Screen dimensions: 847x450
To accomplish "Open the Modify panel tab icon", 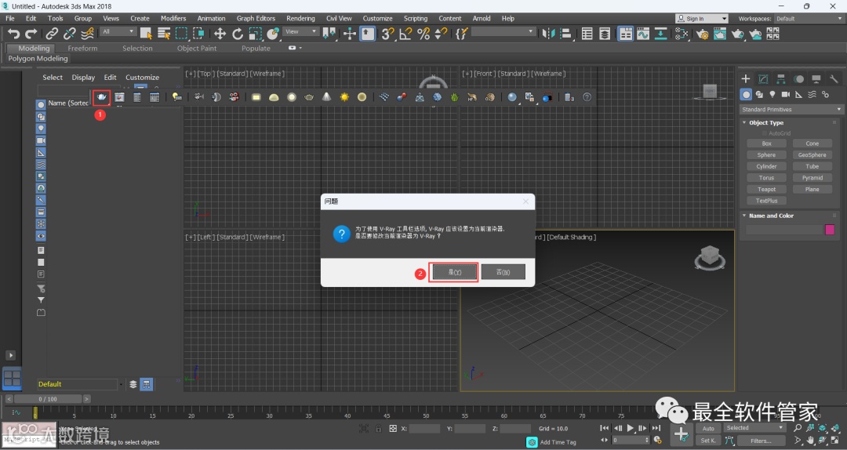I will click(763, 79).
